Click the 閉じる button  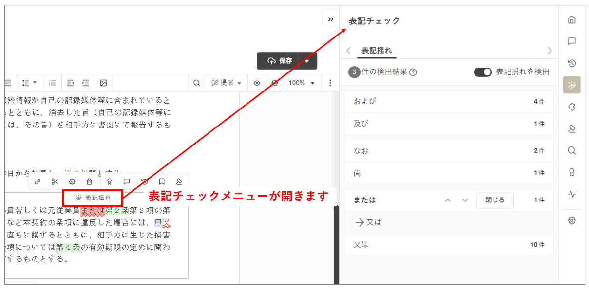[x=494, y=200]
